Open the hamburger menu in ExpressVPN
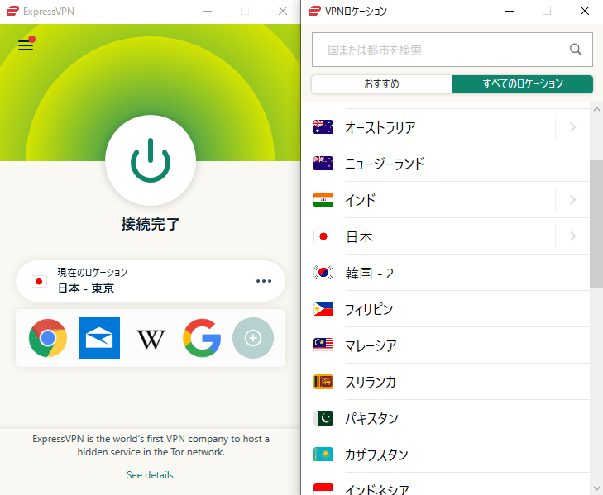 pos(26,45)
